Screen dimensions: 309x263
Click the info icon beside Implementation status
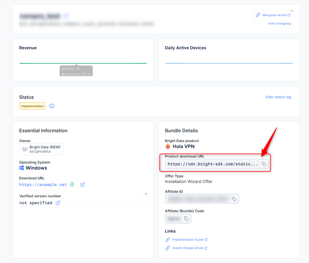pos(52,106)
